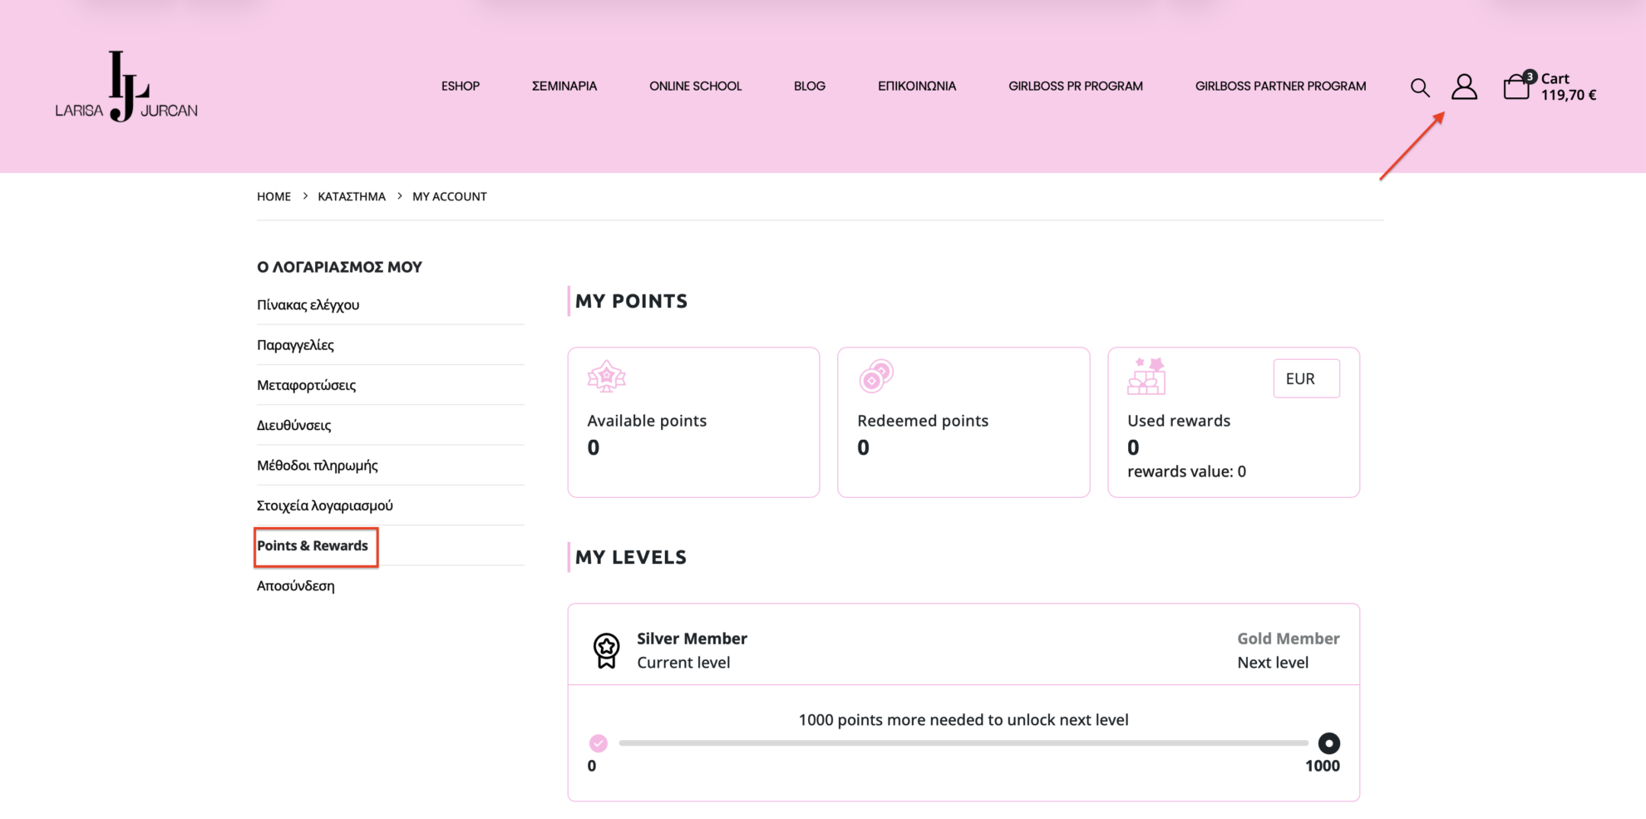Click the Cart 119,70 € total
Image resolution: width=1646 pixels, height=819 pixels.
1568,86
